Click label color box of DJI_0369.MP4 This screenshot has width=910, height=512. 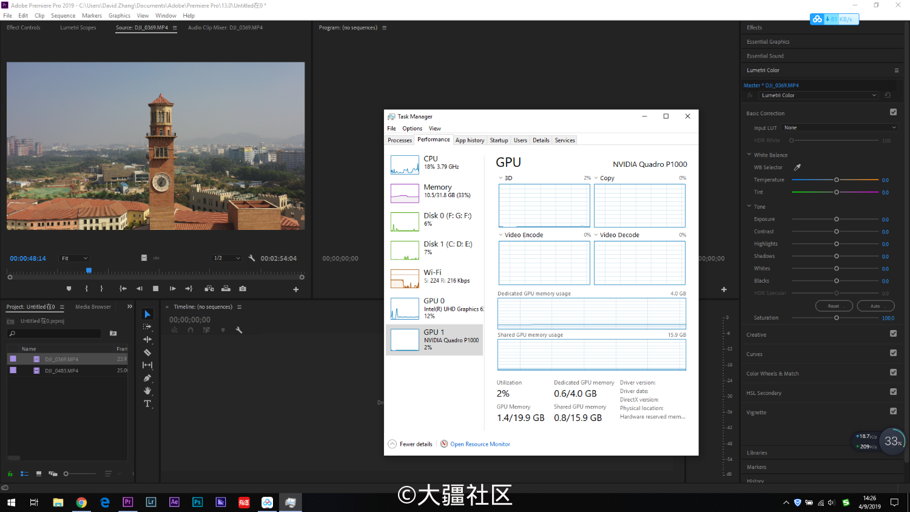point(13,359)
